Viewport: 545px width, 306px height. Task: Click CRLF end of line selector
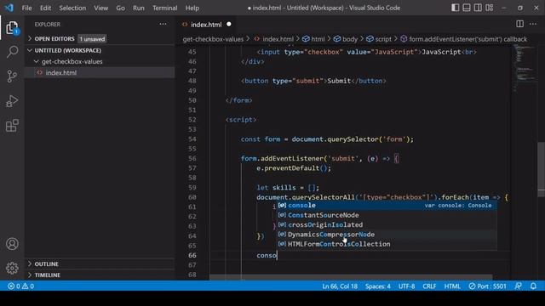429,286
